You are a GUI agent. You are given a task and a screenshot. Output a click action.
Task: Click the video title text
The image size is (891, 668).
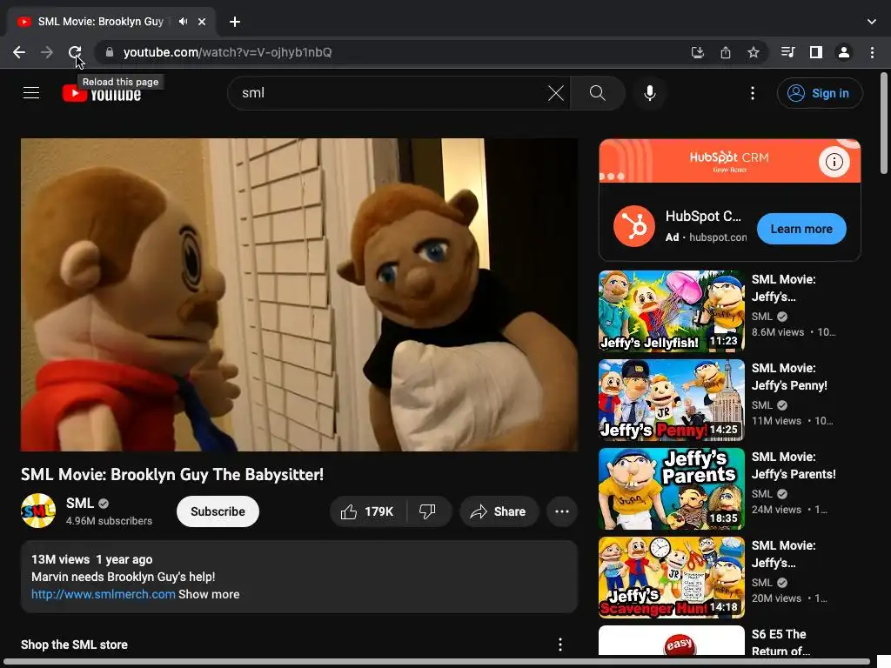pos(172,474)
